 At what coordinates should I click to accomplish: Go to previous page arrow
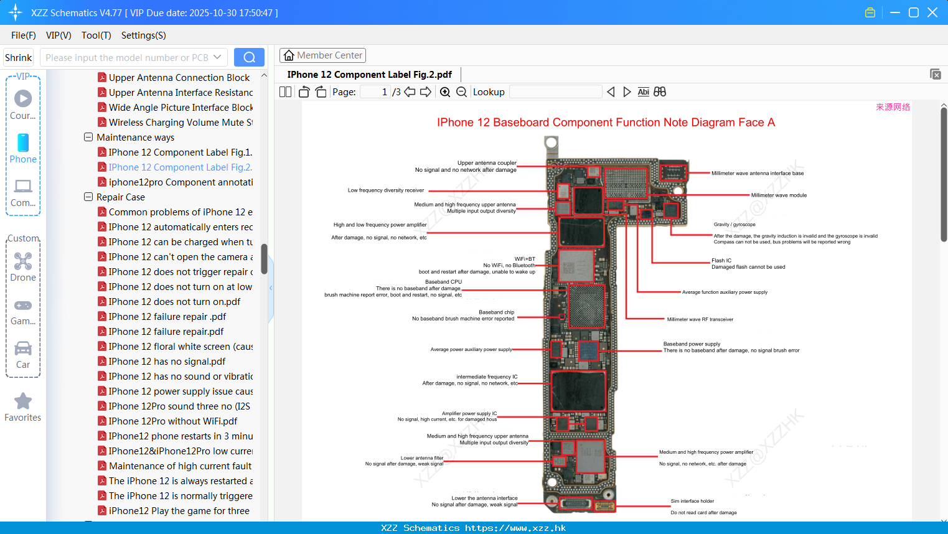(410, 92)
